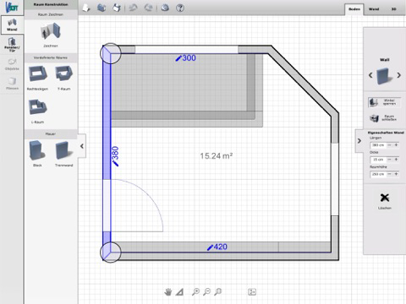406x304 pixels.
Task: Select the Wand category in left sidebar
Action: [x=12, y=25]
